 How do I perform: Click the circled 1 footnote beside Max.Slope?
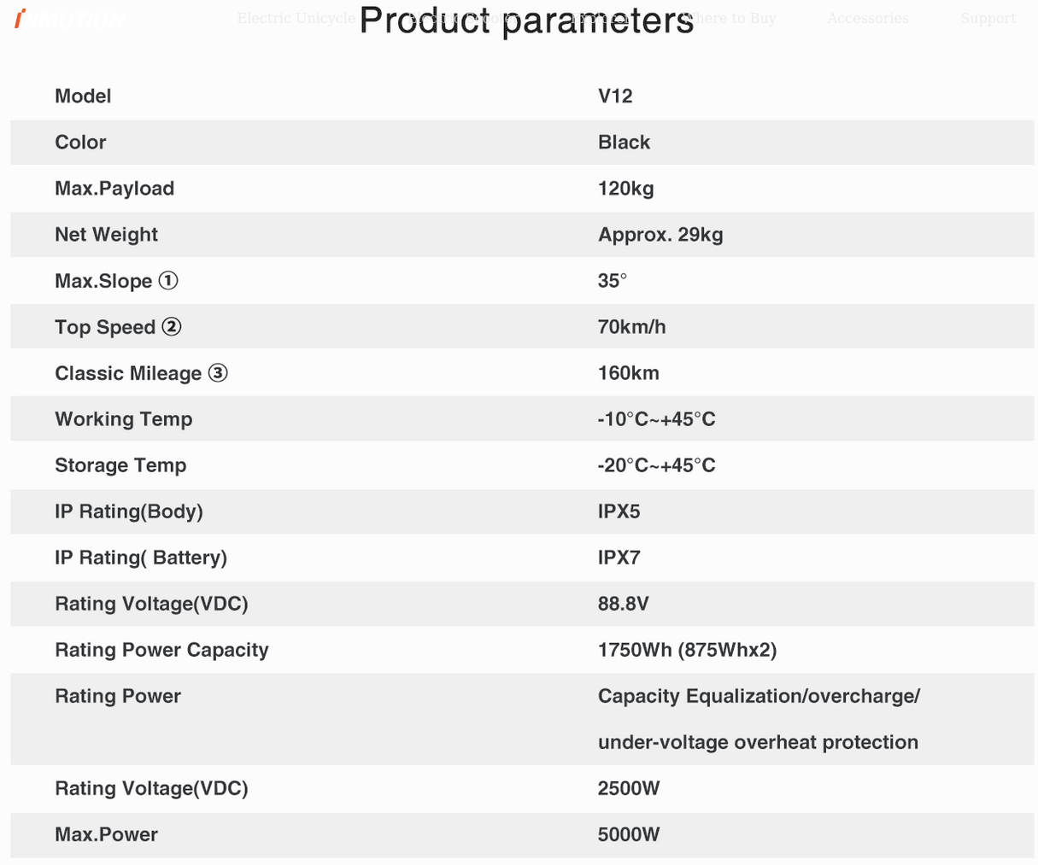point(168,280)
